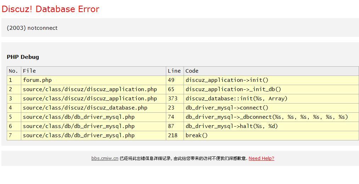The image size is (359, 184).
Task: Select the 'db_driver_mysql->connect()' code cell
Action: (x=271, y=108)
